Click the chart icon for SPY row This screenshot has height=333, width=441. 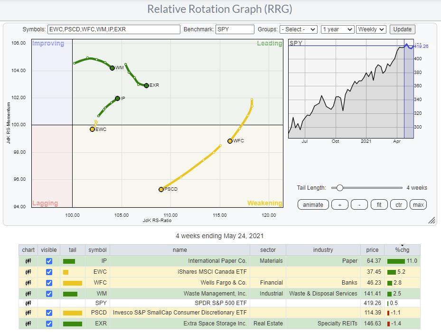[x=28, y=303]
